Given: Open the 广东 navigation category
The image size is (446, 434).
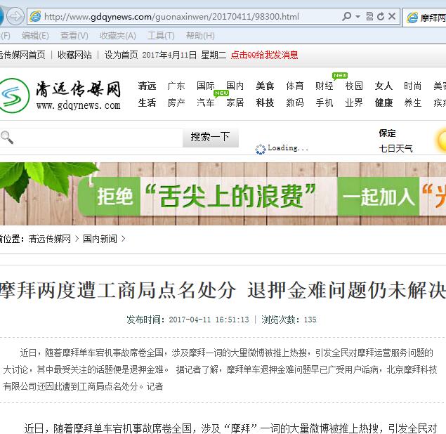Looking at the screenshot, I should click(x=176, y=86).
